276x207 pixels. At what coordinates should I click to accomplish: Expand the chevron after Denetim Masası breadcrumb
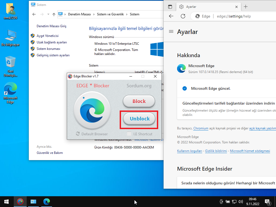[94, 14]
